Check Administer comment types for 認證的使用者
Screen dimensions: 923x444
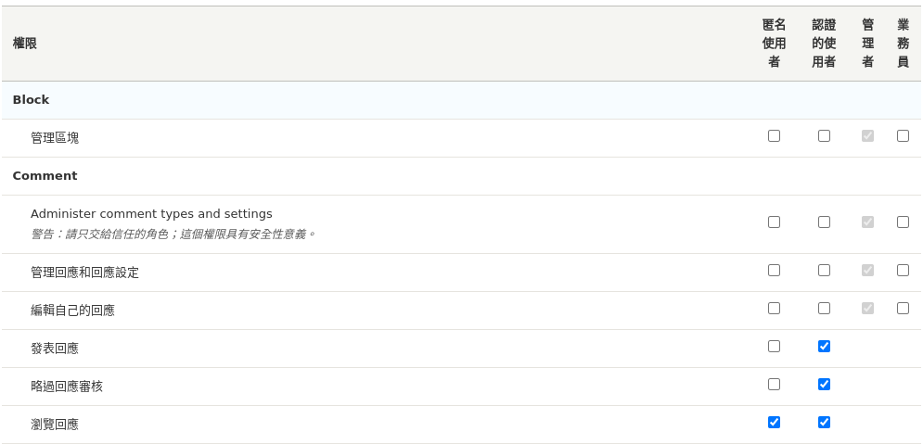(824, 222)
